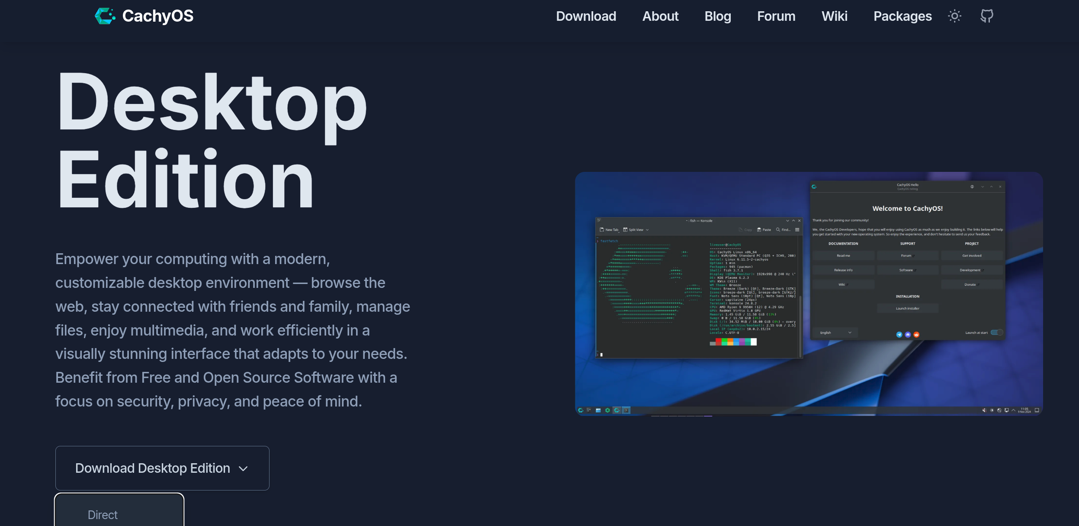Toggle the Launch at start switch
This screenshot has height=526, width=1079.
tap(996, 332)
